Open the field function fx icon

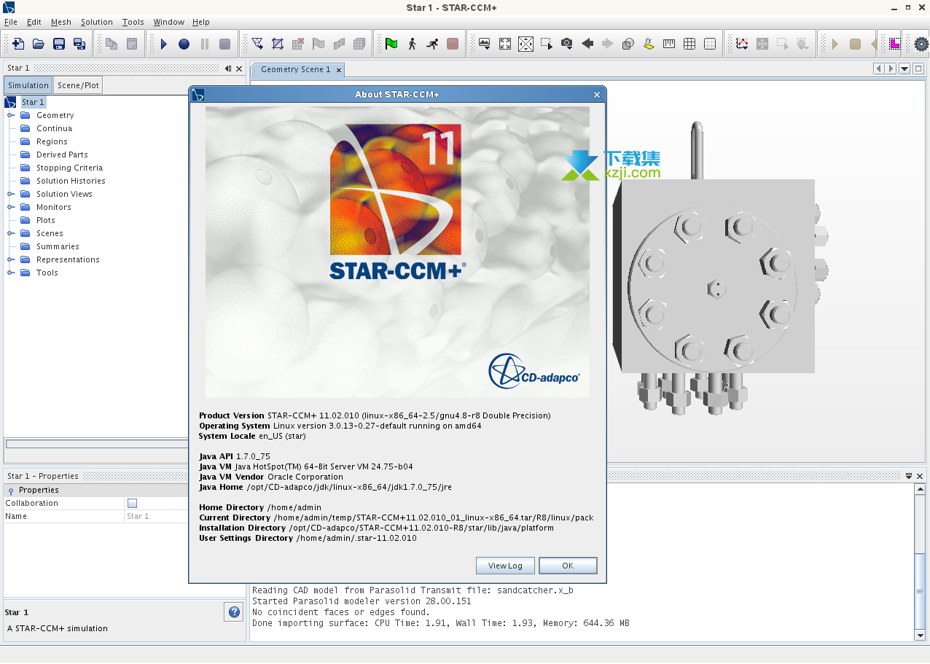[x=648, y=44]
